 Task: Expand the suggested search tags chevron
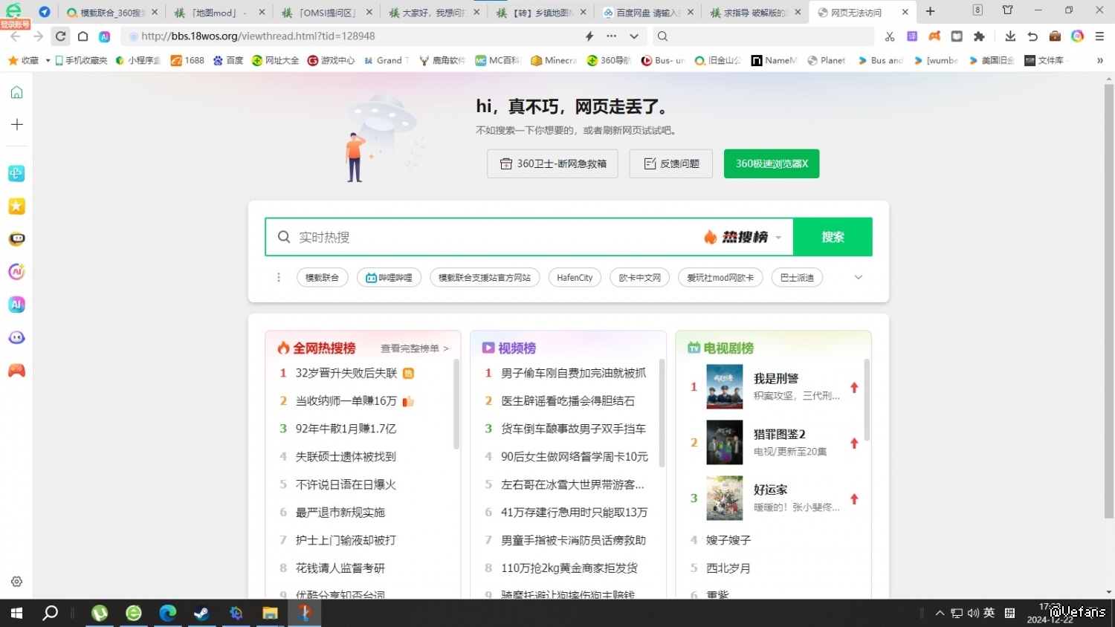(858, 277)
